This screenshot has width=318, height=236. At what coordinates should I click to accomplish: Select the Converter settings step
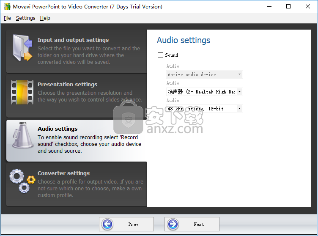(x=77, y=184)
